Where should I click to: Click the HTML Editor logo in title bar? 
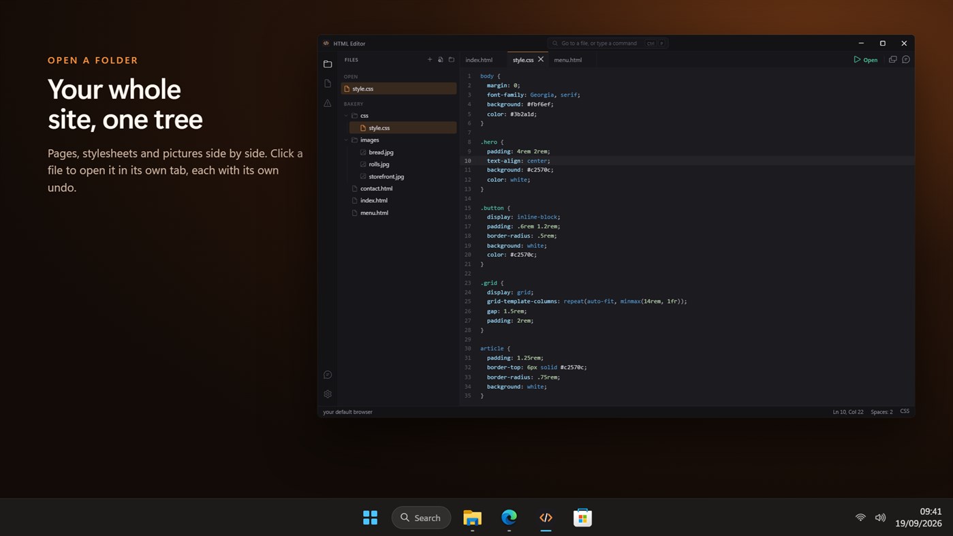click(326, 43)
